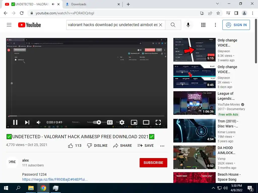Go to YouTube home via logo

pyautogui.click(x=29, y=25)
